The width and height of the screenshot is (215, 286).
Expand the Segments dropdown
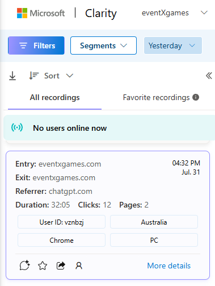103,45
